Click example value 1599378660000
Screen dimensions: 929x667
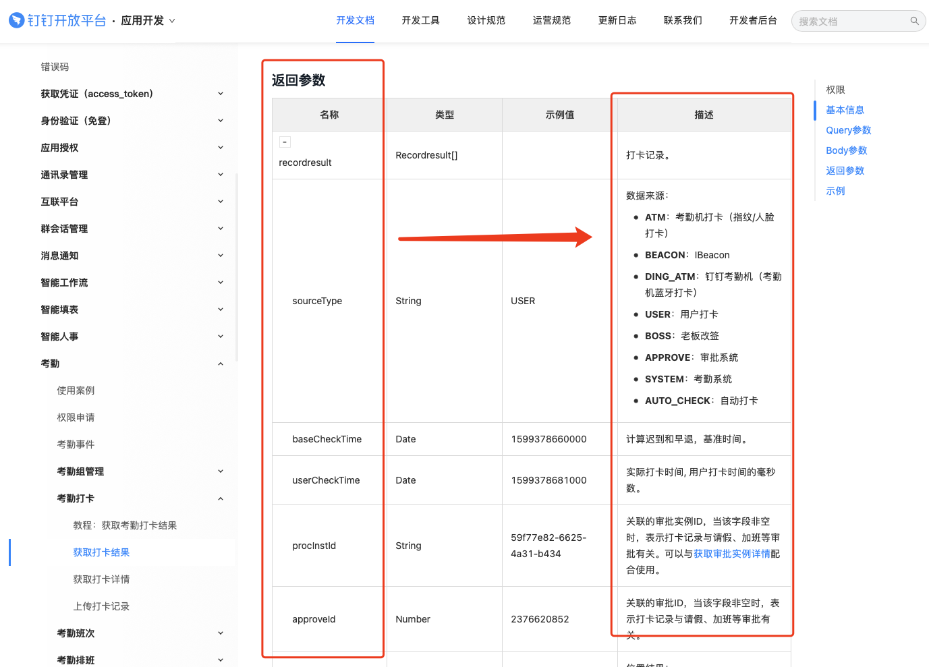548,439
